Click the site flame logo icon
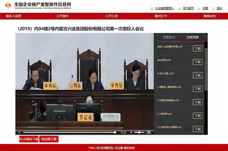The image size is (228, 151). (8, 5)
